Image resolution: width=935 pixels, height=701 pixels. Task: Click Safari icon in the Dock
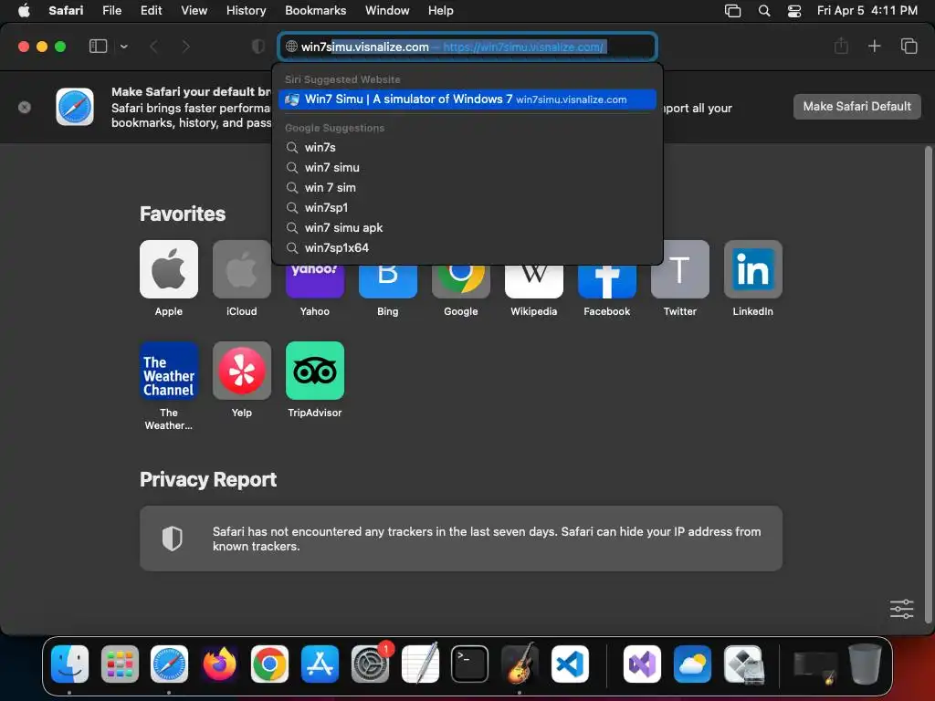click(x=169, y=664)
